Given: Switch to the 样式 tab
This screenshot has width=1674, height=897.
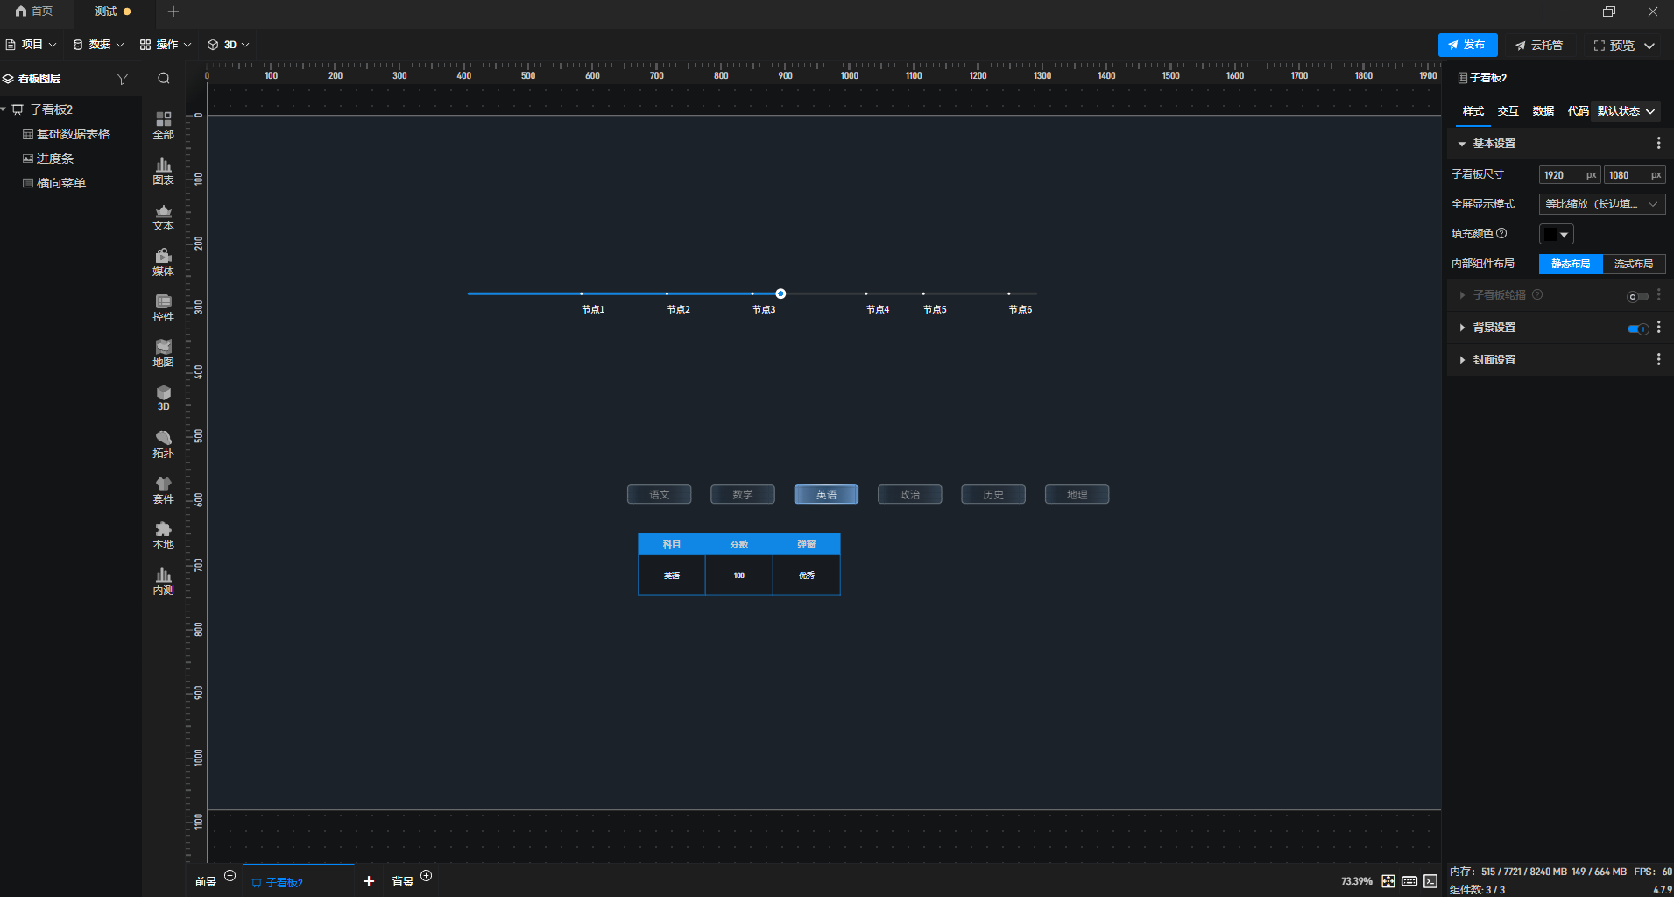Looking at the screenshot, I should coord(1473,111).
